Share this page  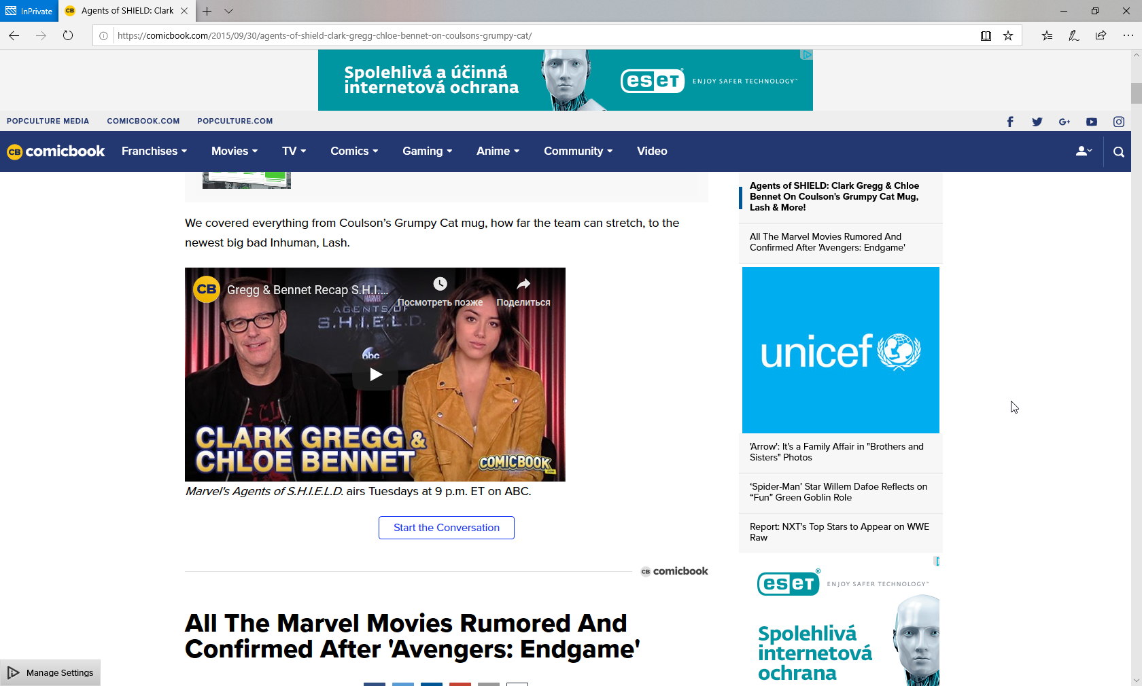(x=1101, y=36)
